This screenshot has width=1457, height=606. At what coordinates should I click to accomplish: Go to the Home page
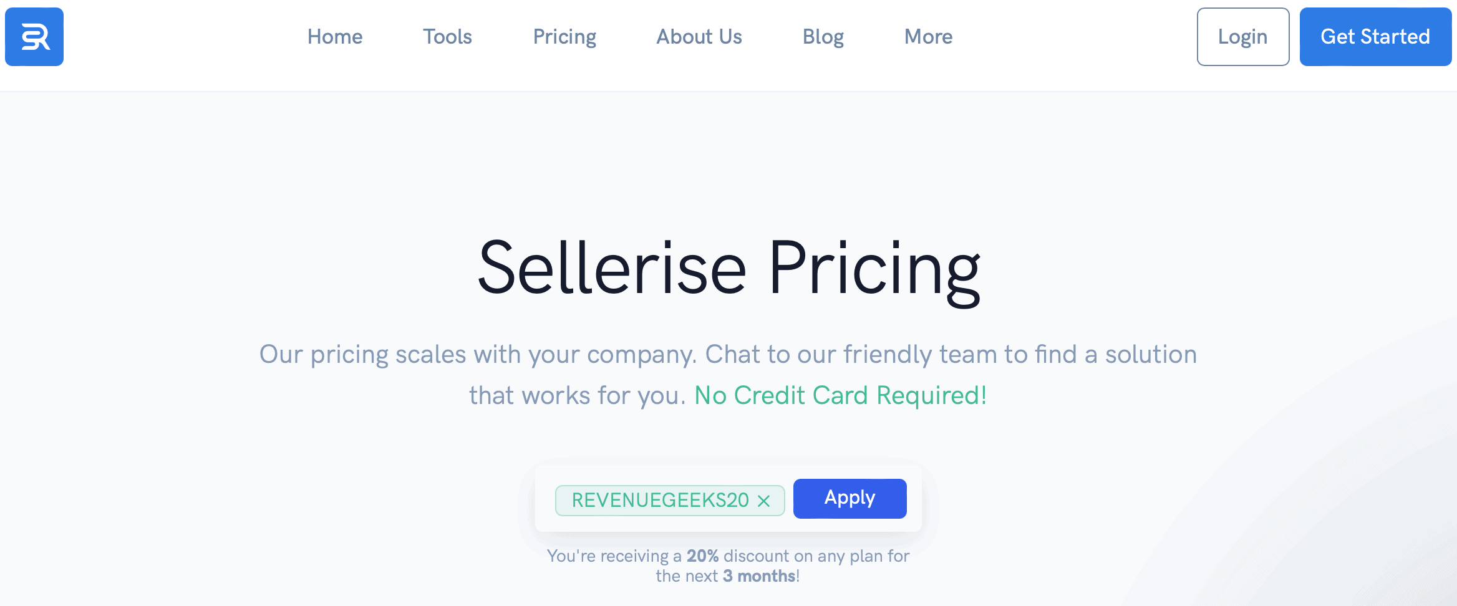pos(335,37)
